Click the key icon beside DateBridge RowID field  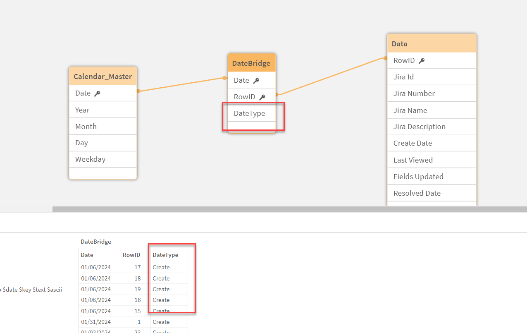(x=262, y=97)
